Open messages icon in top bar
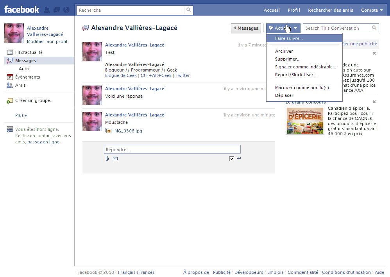 point(57,10)
